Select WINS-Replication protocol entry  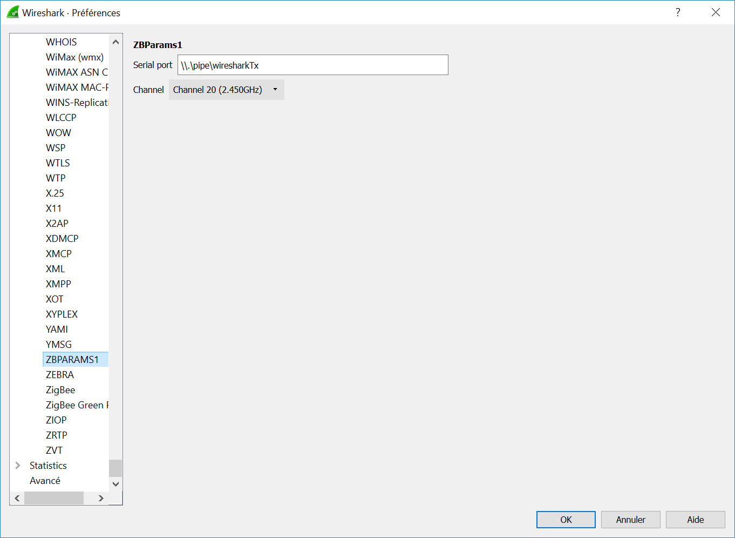(77, 103)
